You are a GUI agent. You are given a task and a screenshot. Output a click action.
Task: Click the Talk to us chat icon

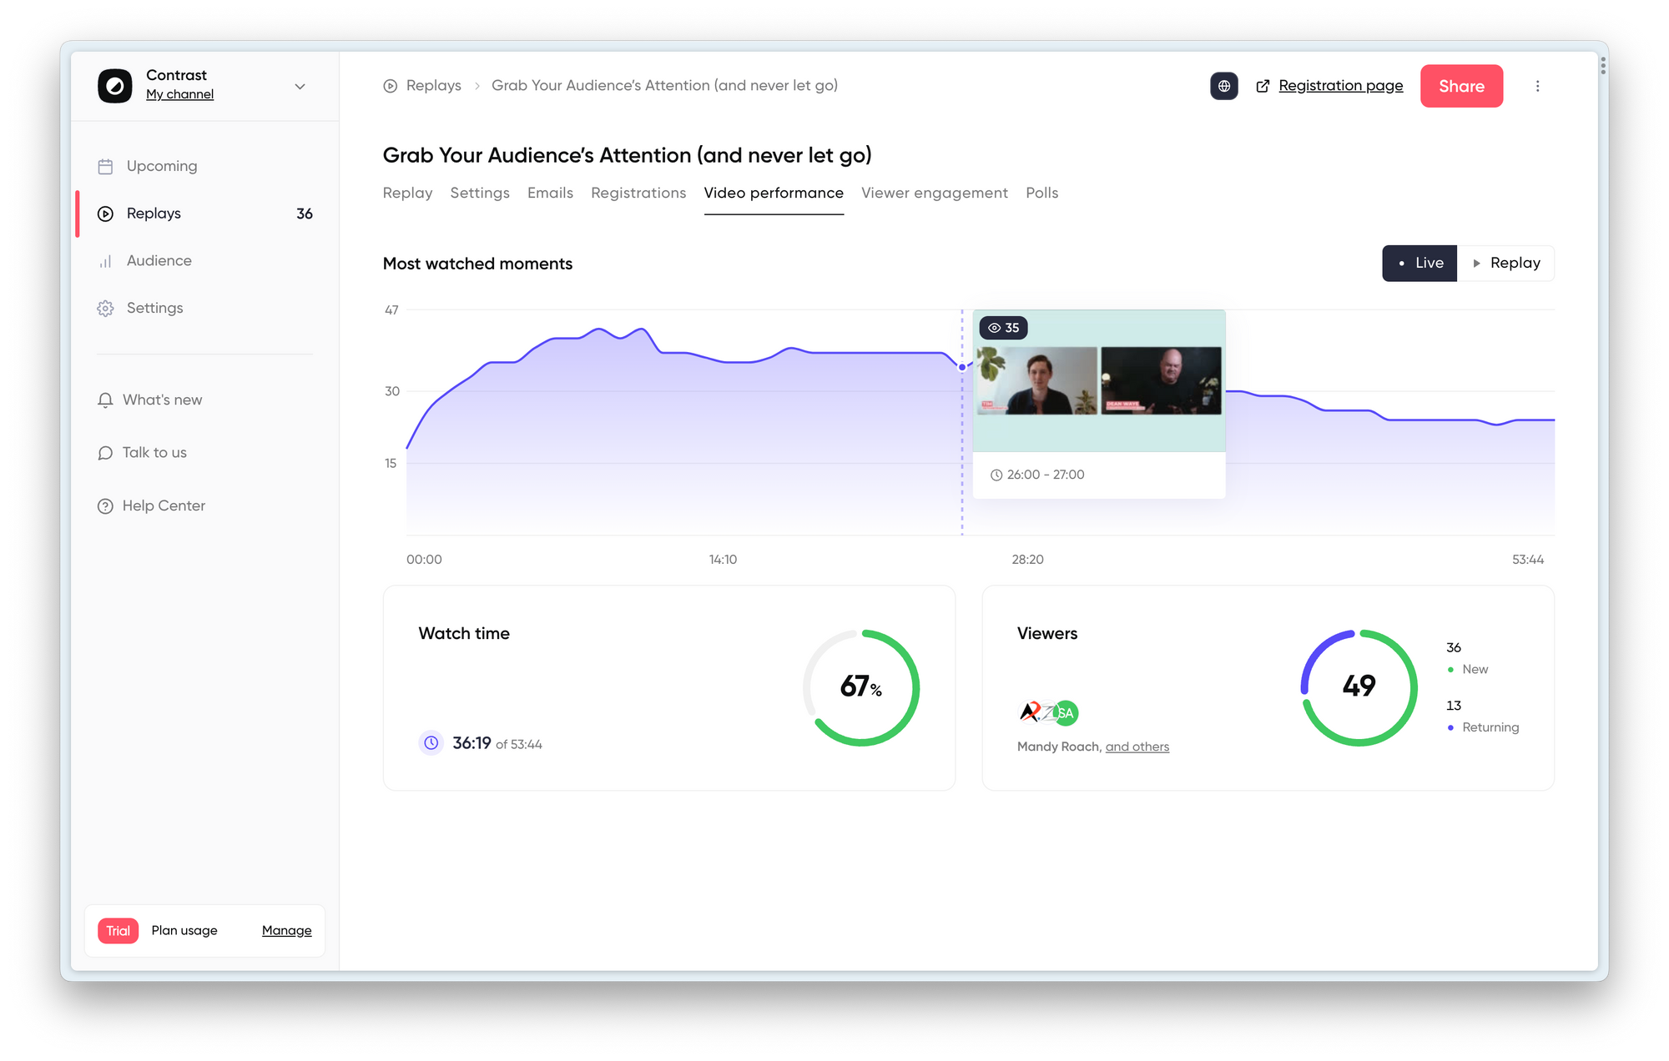coord(105,453)
